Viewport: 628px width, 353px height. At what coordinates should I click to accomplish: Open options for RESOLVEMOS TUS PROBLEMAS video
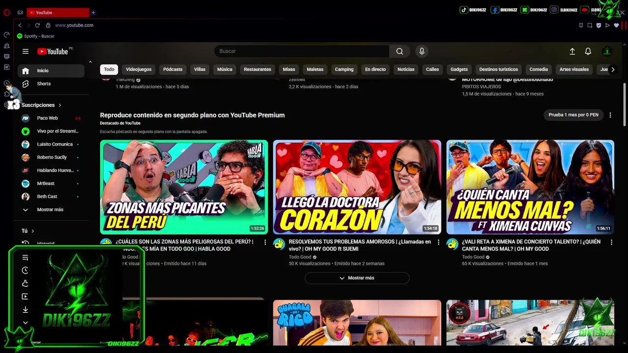pyautogui.click(x=439, y=242)
